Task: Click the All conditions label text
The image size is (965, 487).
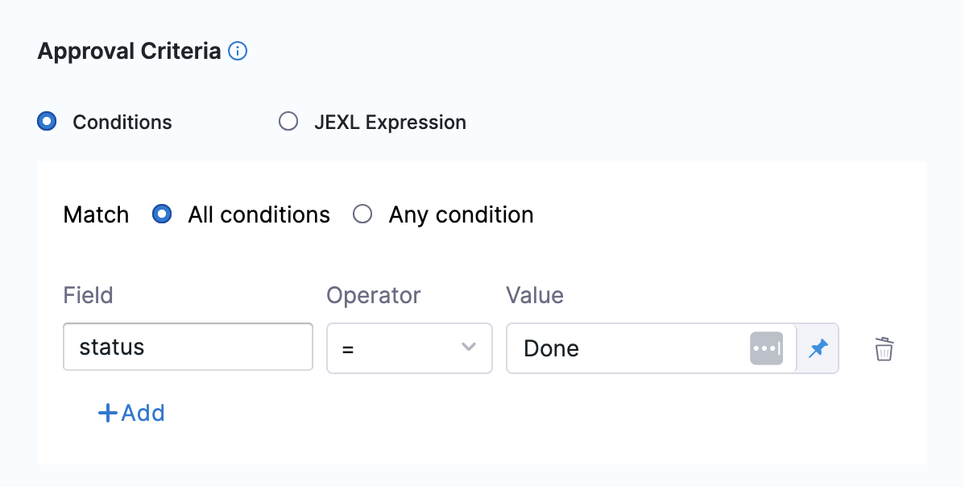Action: coord(259,215)
